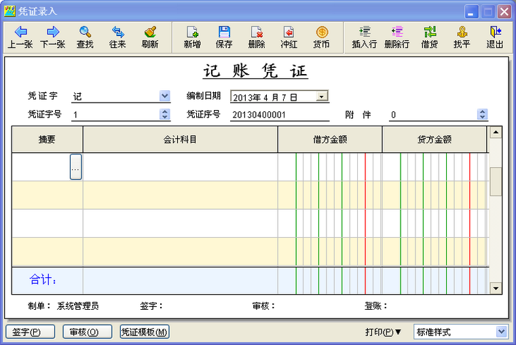The width and height of the screenshot is (516, 345).
Task: Exit voucher entry with 退出
Action: click(x=494, y=37)
